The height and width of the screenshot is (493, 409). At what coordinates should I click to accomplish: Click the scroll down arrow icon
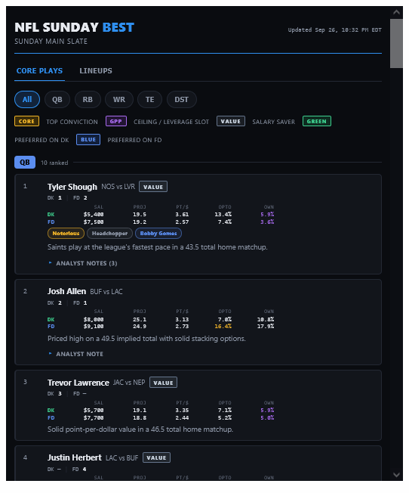click(396, 474)
